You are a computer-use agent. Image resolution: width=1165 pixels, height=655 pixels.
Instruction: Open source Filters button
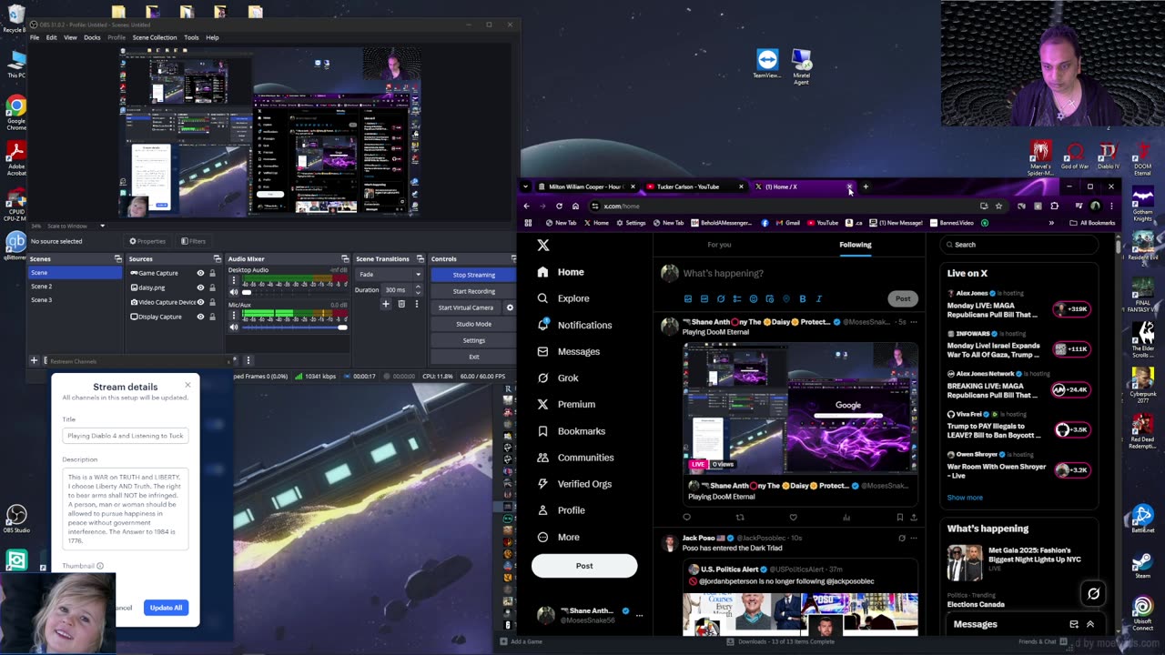[x=193, y=241]
